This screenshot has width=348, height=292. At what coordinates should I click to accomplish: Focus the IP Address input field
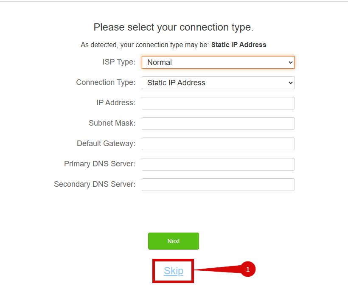tap(218, 103)
